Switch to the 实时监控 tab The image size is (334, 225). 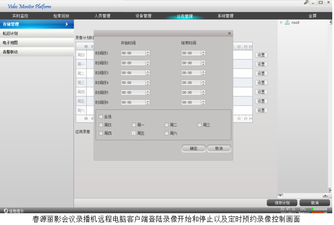click(x=20, y=16)
